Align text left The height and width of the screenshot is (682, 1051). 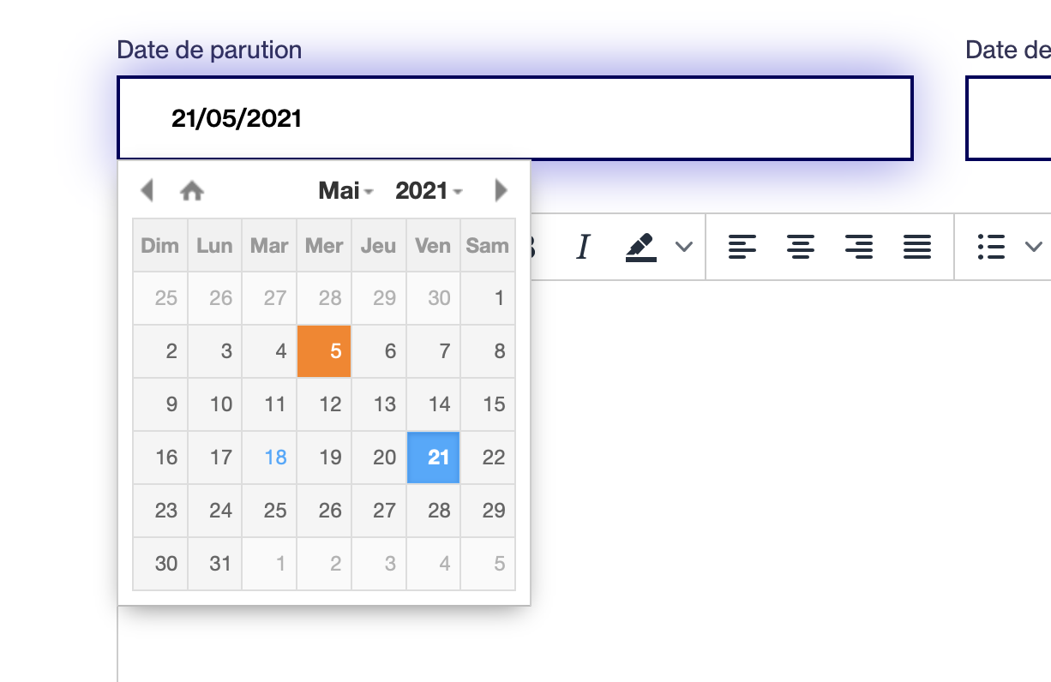pyautogui.click(x=742, y=247)
